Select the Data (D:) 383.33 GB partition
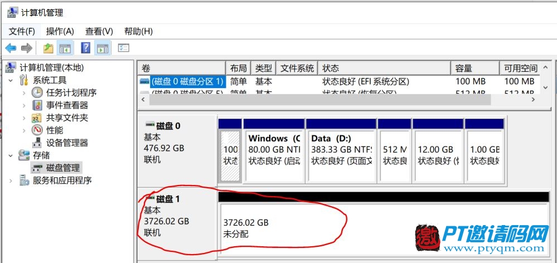The image size is (557, 263). click(x=341, y=155)
